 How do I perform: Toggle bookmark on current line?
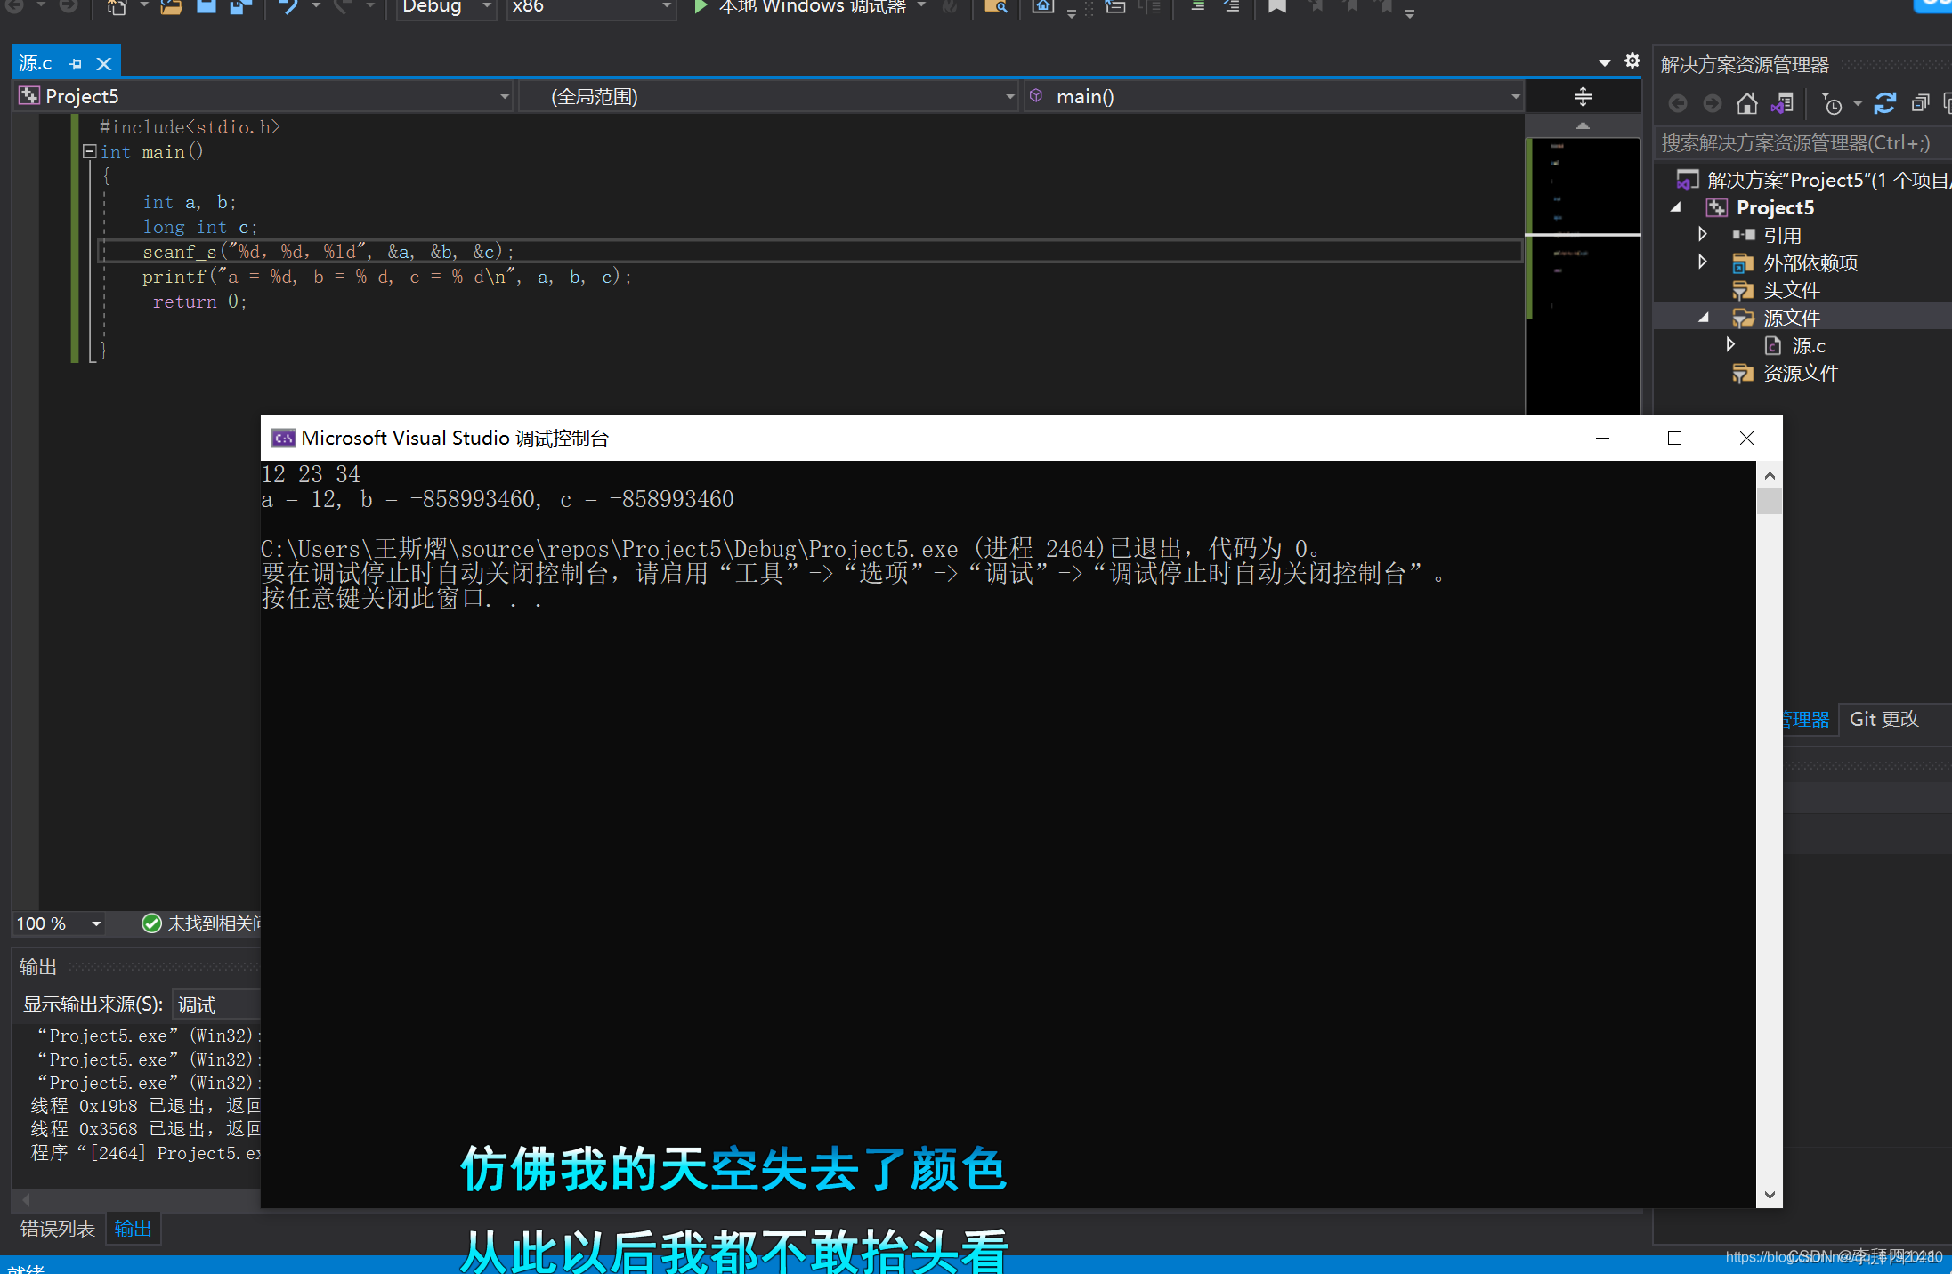point(1277,7)
